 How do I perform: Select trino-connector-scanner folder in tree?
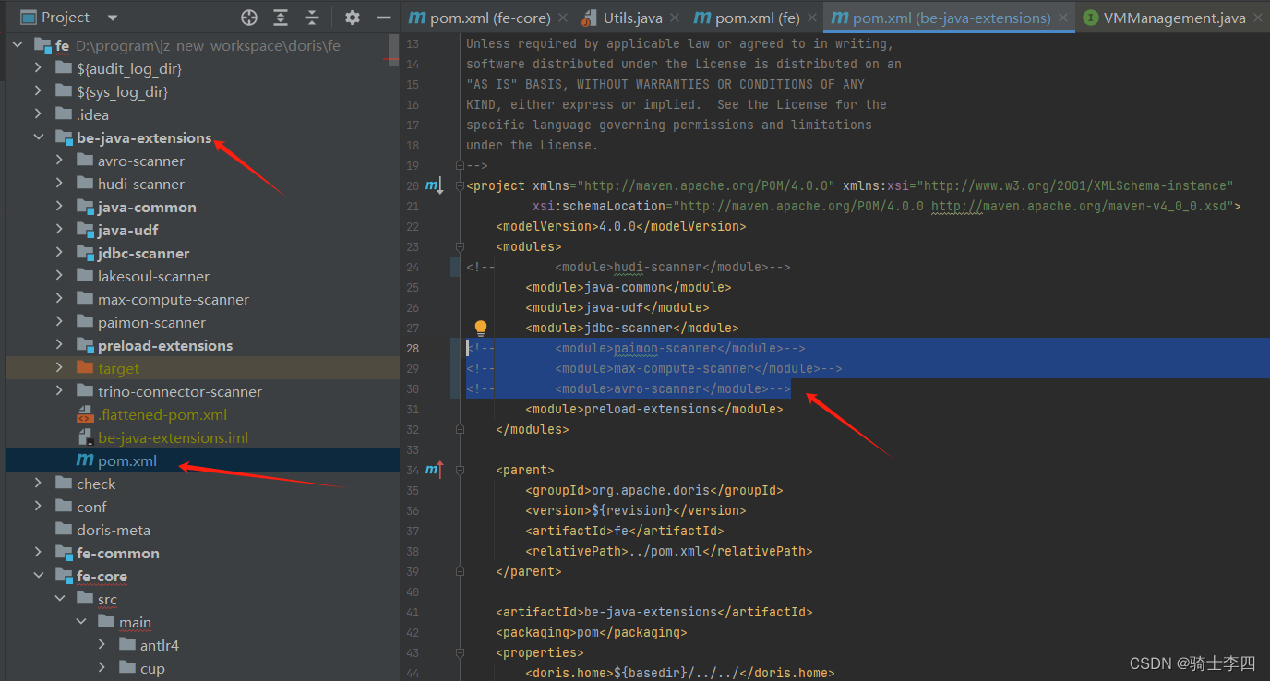180,391
